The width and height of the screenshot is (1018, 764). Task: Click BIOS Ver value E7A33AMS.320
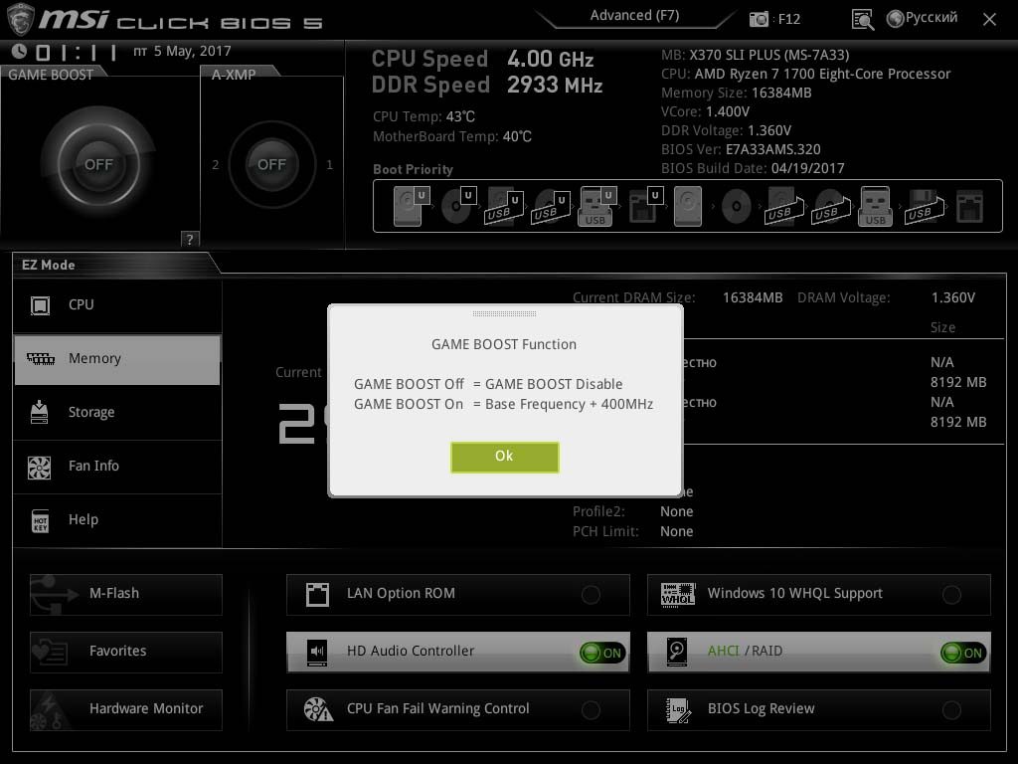click(x=772, y=149)
